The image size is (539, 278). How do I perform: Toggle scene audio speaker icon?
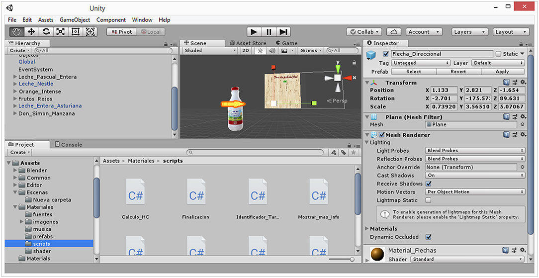coord(272,51)
